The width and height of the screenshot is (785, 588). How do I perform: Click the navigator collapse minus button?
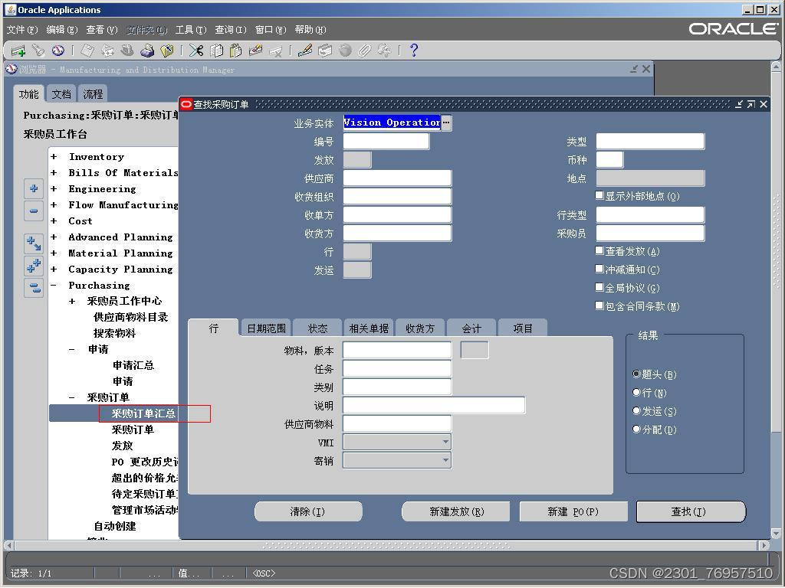point(34,211)
